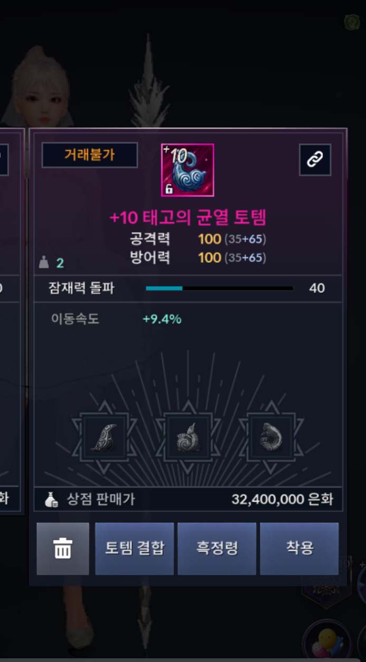Click the silver pouch shop price icon
This screenshot has height=662, width=366.
click(x=52, y=500)
